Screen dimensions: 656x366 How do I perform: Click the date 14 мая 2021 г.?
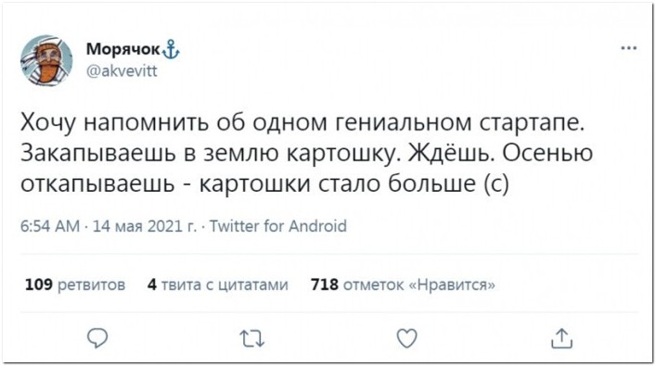click(x=145, y=226)
